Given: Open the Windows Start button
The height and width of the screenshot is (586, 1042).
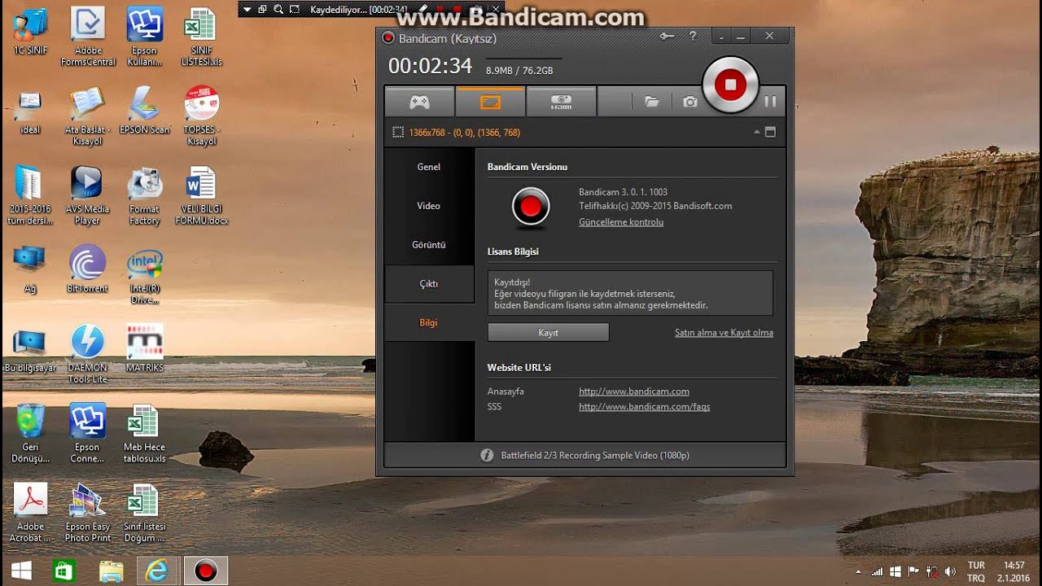Looking at the screenshot, I should click(21, 571).
